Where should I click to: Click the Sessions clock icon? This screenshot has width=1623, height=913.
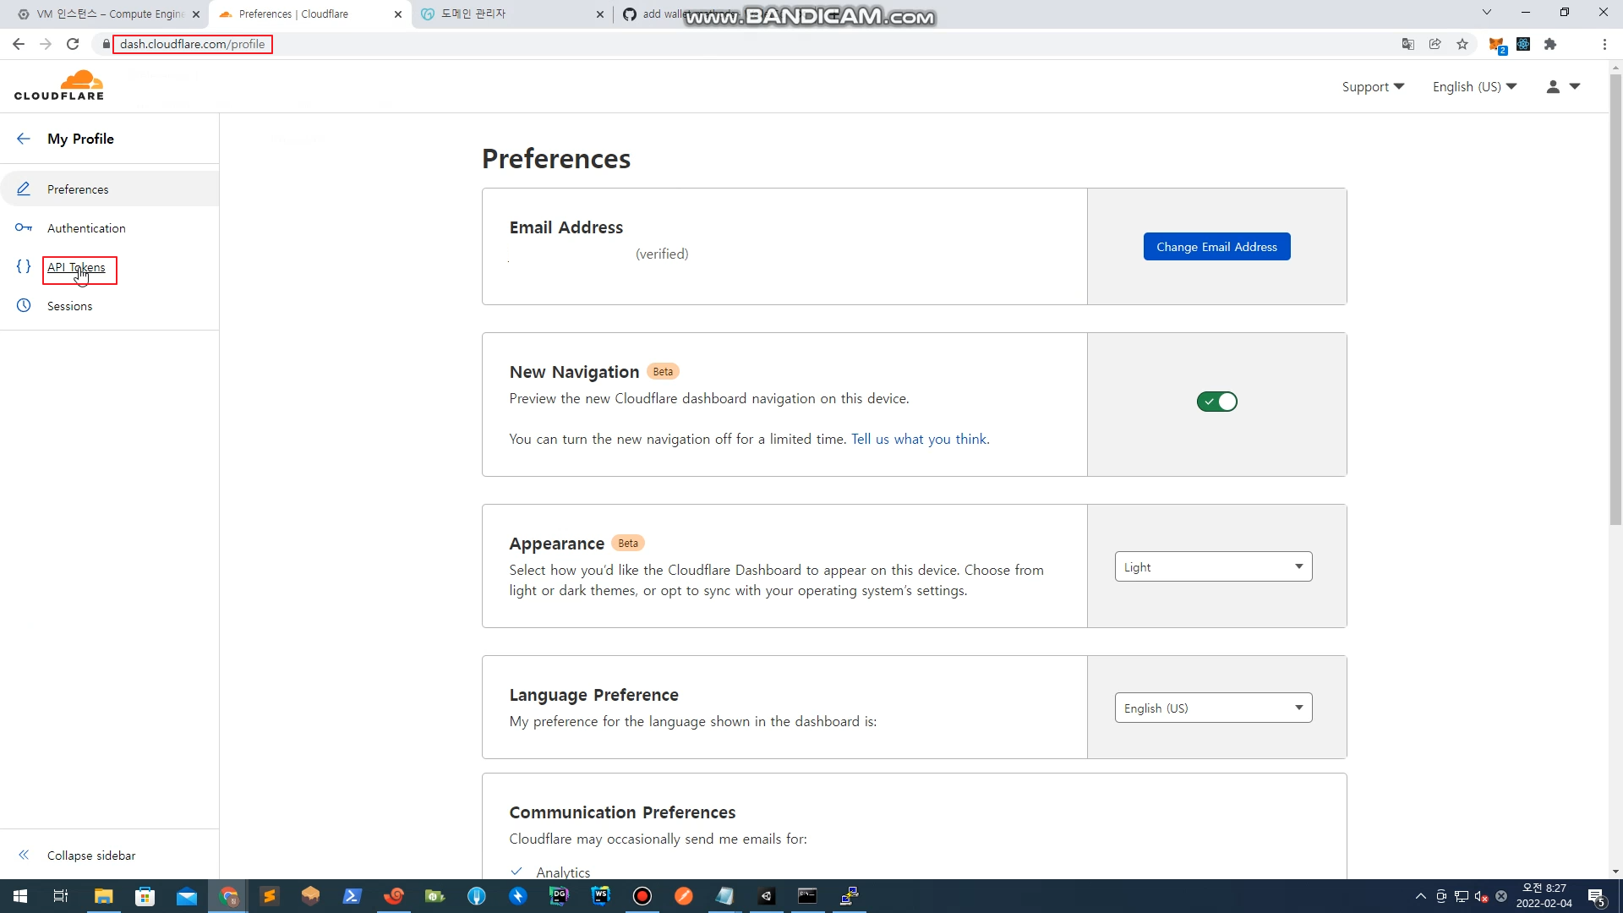coord(24,305)
